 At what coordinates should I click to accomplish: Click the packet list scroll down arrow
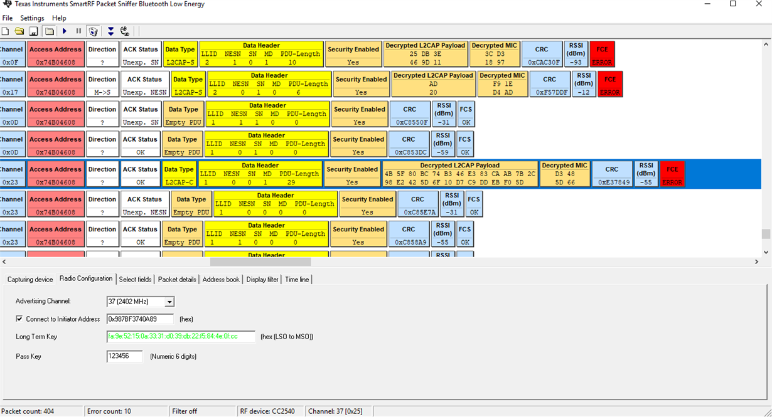pos(766,252)
